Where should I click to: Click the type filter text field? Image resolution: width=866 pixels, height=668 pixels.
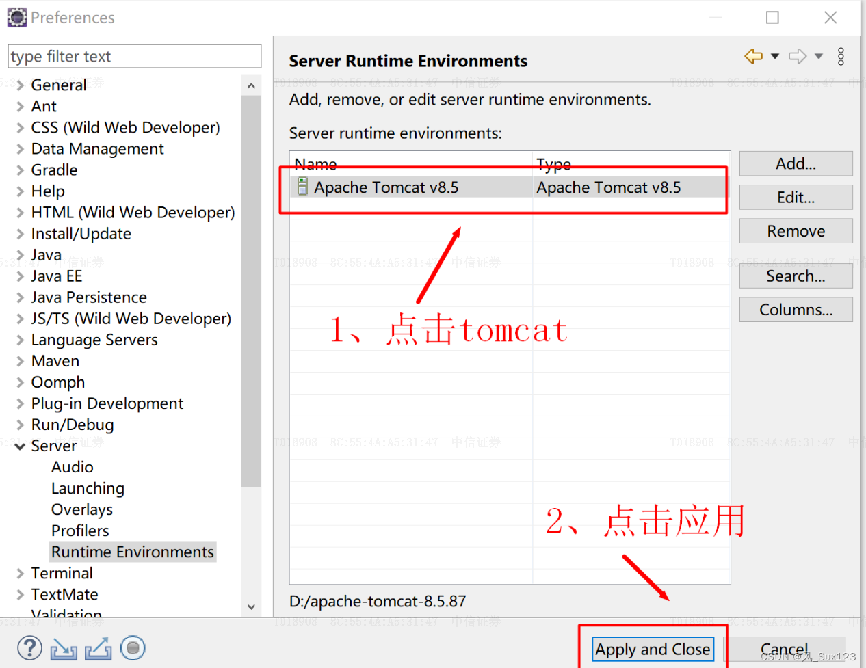tap(135, 56)
